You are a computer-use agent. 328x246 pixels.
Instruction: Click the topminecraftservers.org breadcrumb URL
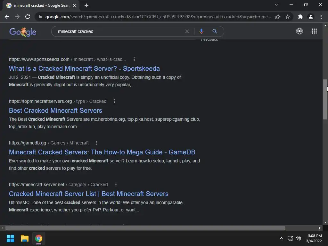(x=58, y=101)
